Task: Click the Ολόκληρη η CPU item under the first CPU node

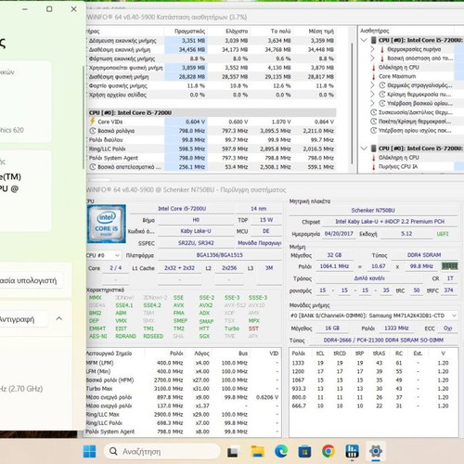Action: coord(399,67)
